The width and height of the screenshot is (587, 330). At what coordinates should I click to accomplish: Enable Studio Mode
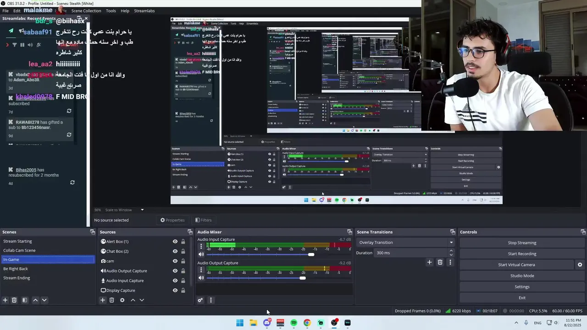[x=522, y=275]
